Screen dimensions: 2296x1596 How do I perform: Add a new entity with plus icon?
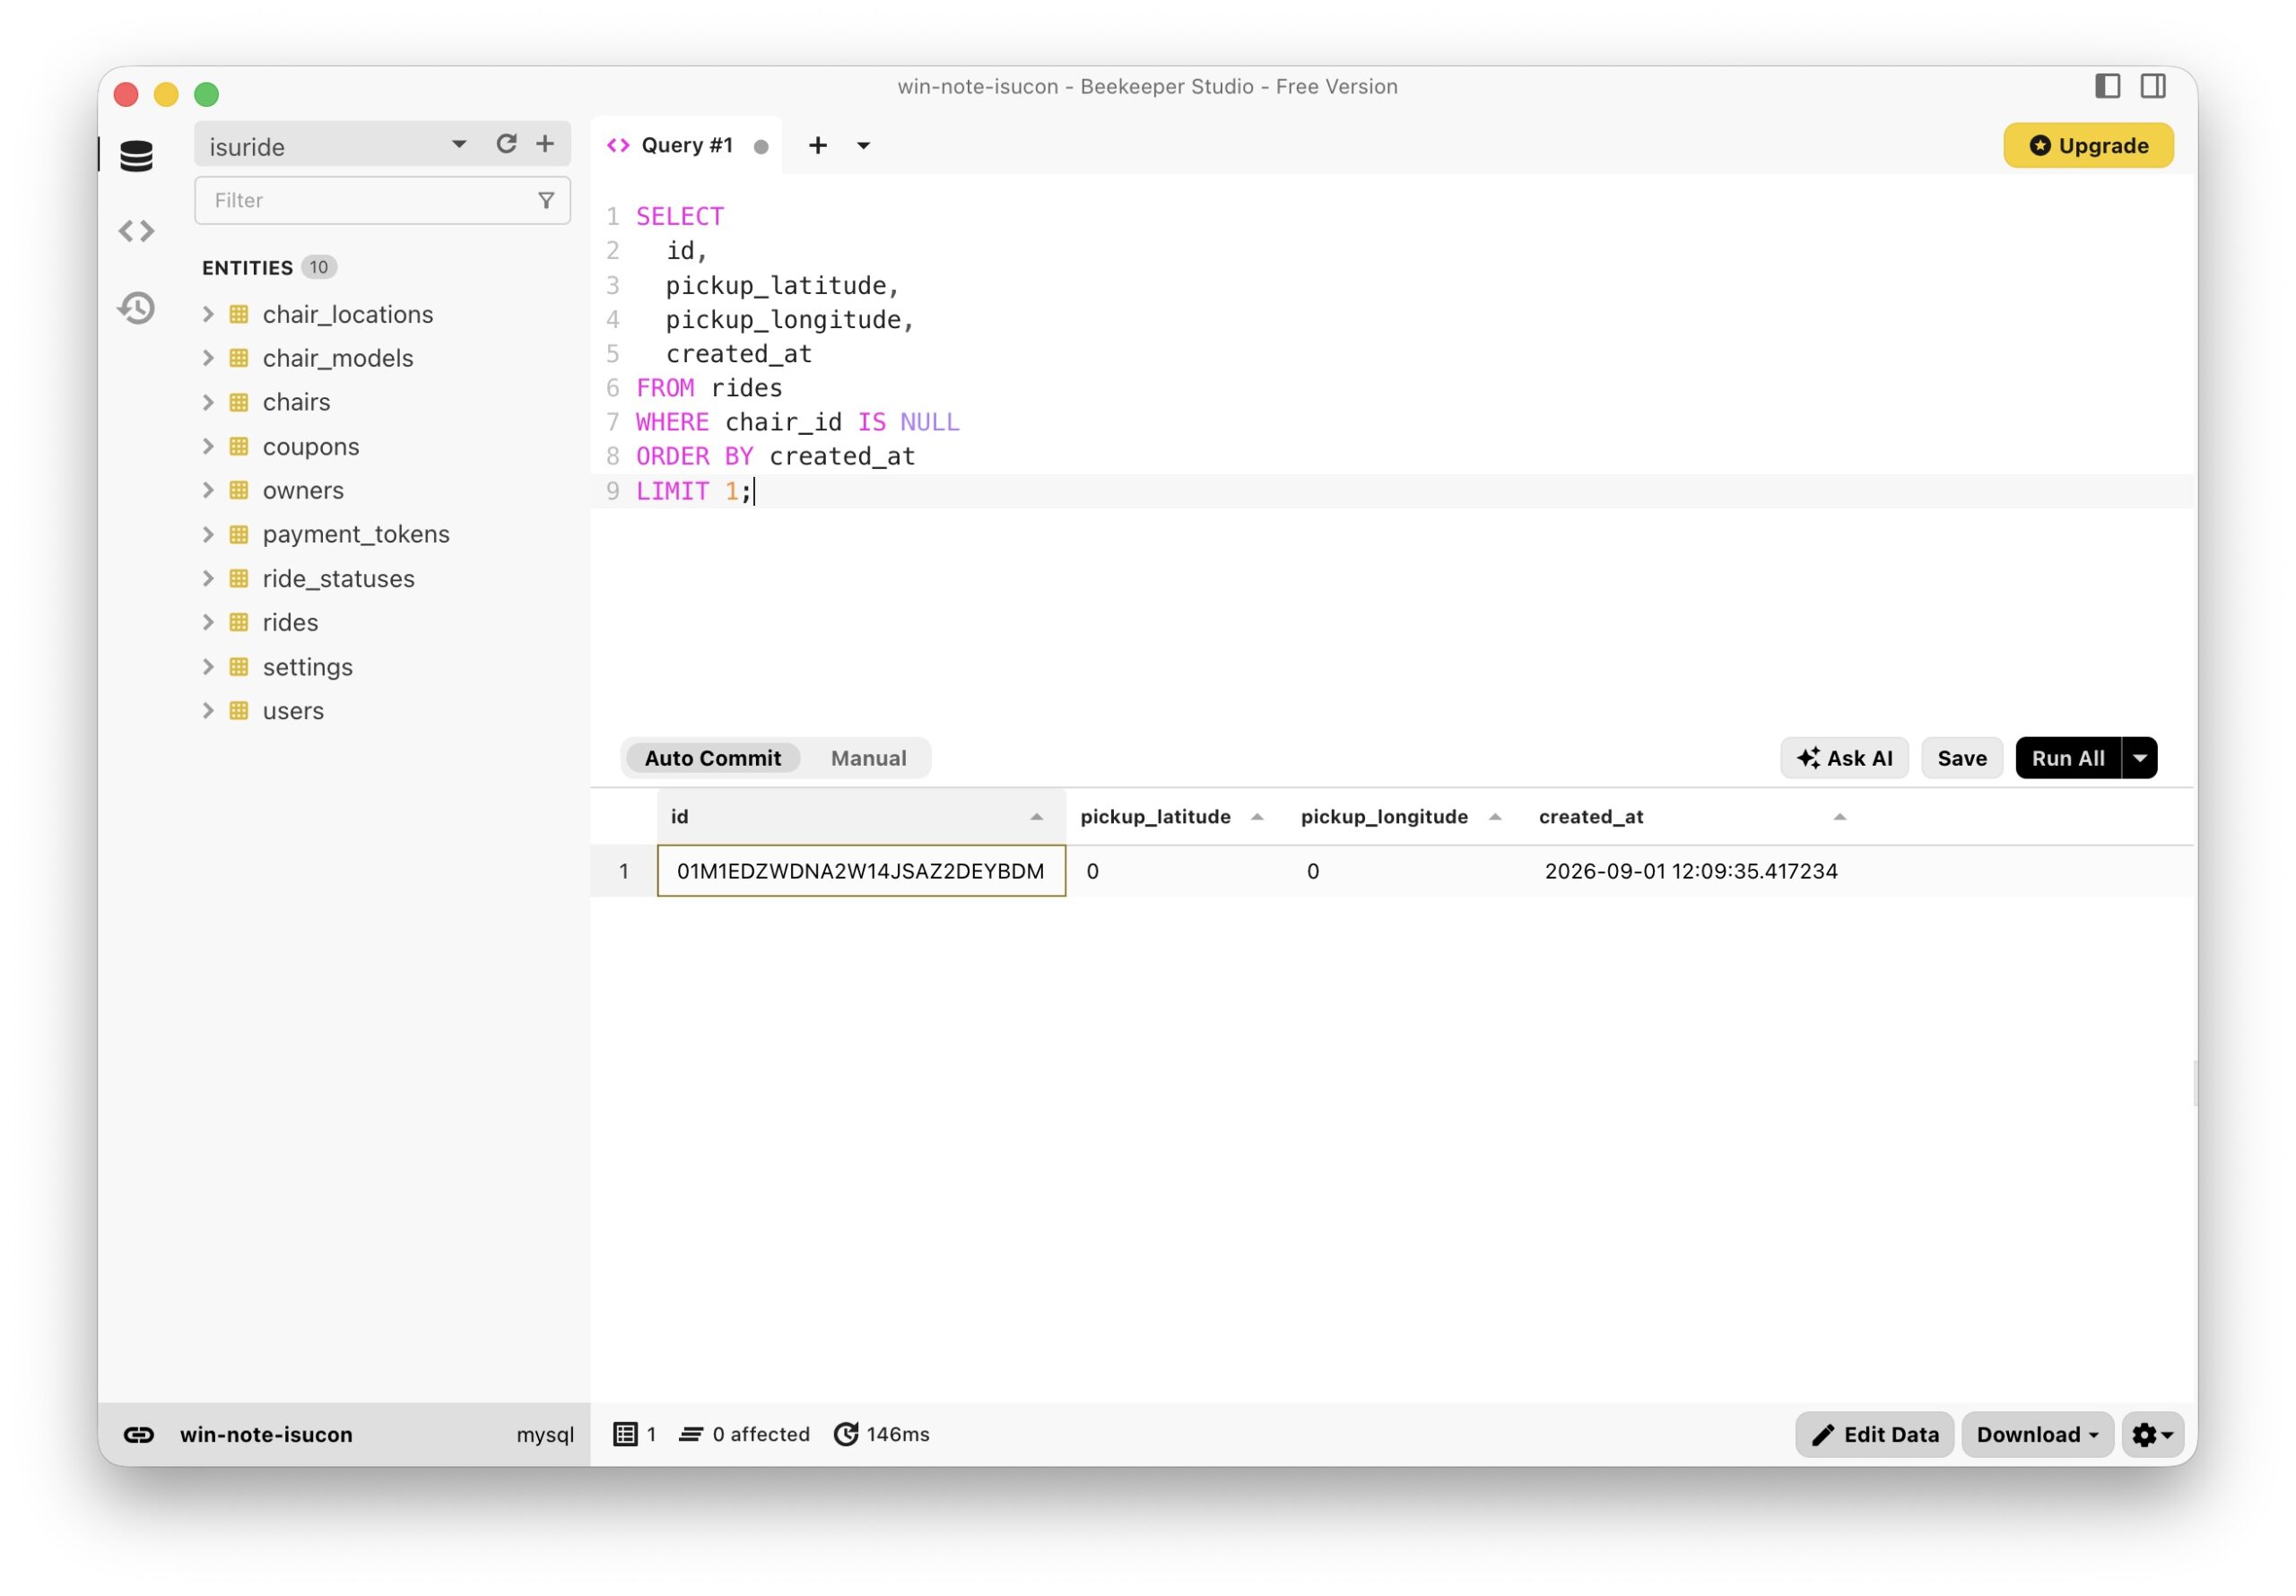point(545,144)
